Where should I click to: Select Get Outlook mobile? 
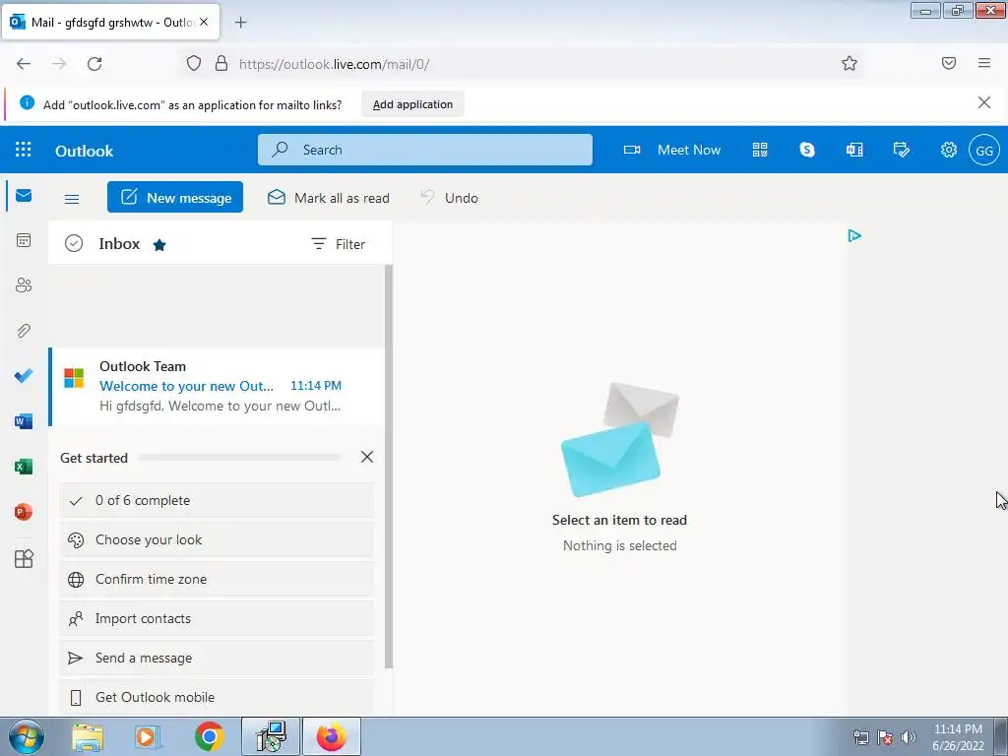click(x=217, y=698)
